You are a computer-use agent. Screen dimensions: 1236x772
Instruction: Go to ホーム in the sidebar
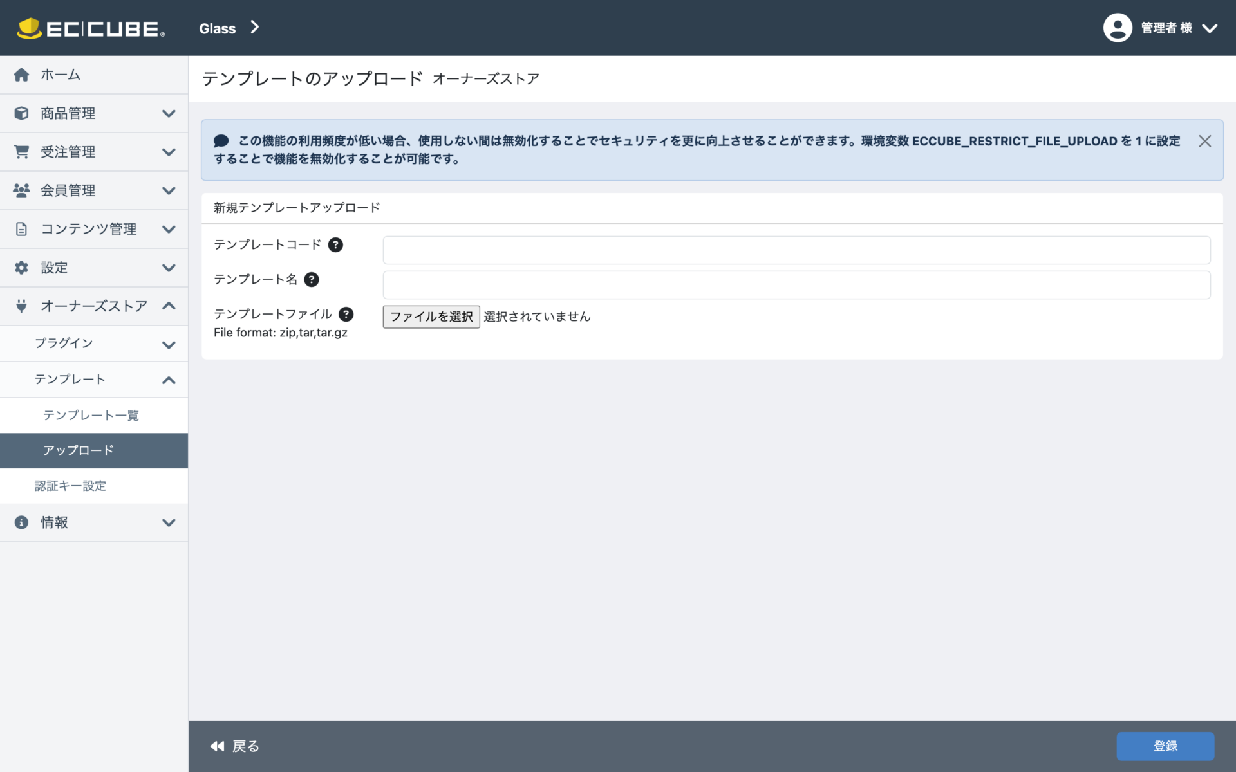tap(94, 75)
